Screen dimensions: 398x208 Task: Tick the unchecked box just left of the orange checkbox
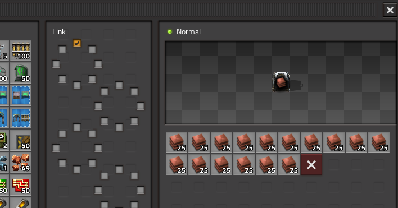tap(62, 49)
